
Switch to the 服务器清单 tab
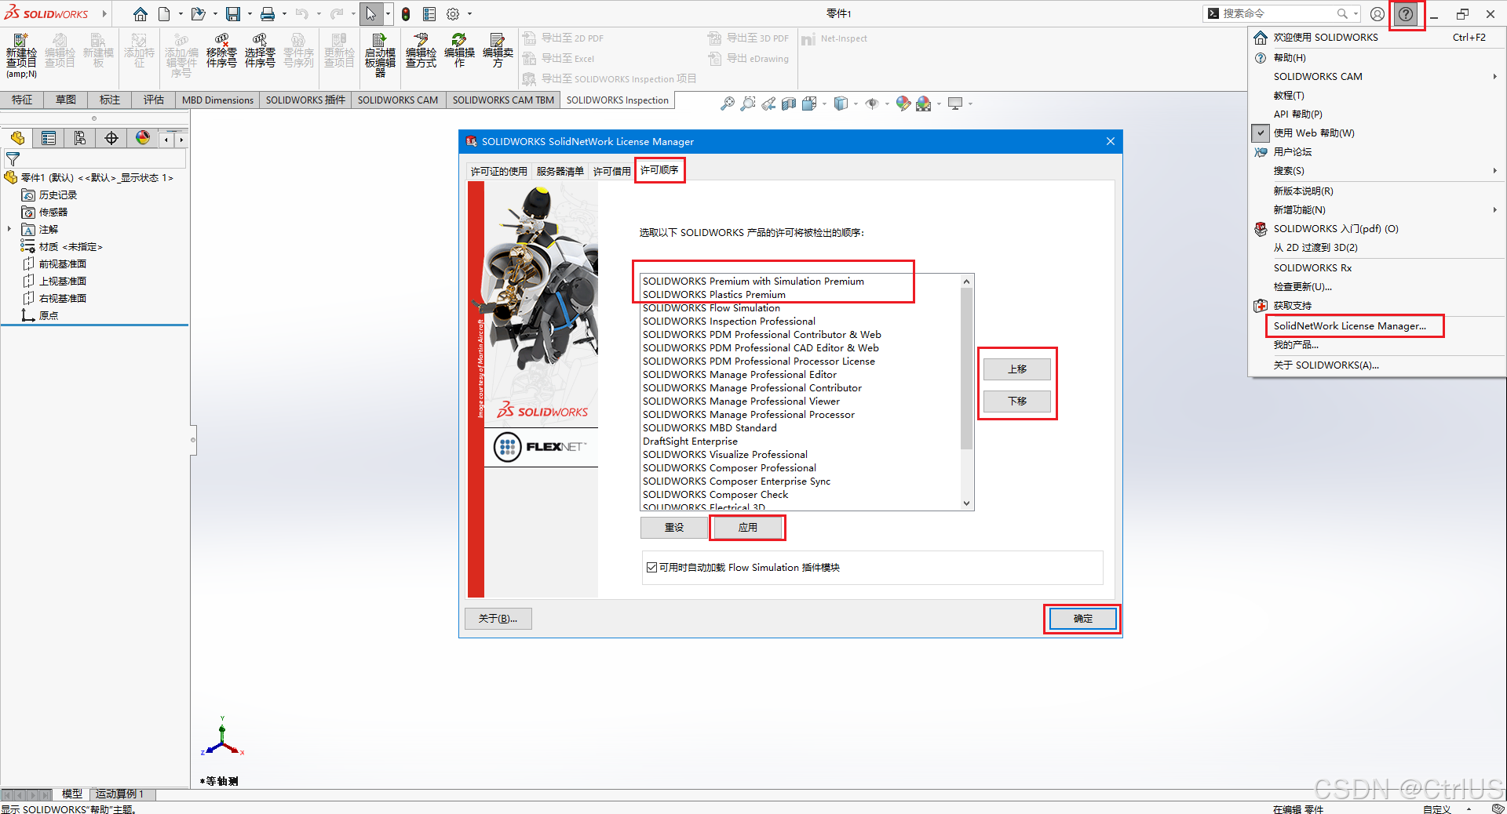[x=560, y=171]
